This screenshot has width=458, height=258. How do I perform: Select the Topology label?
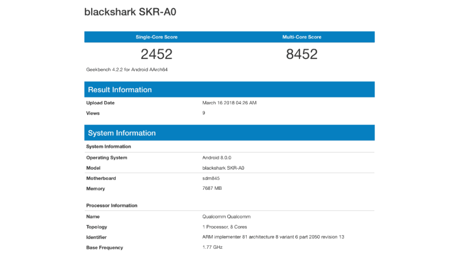coord(96,227)
